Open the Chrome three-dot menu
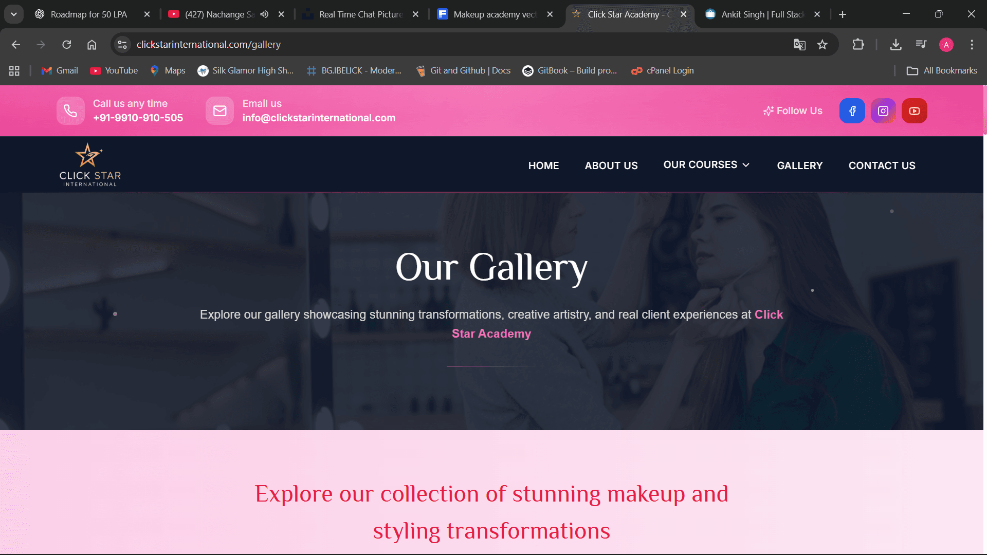 [972, 45]
